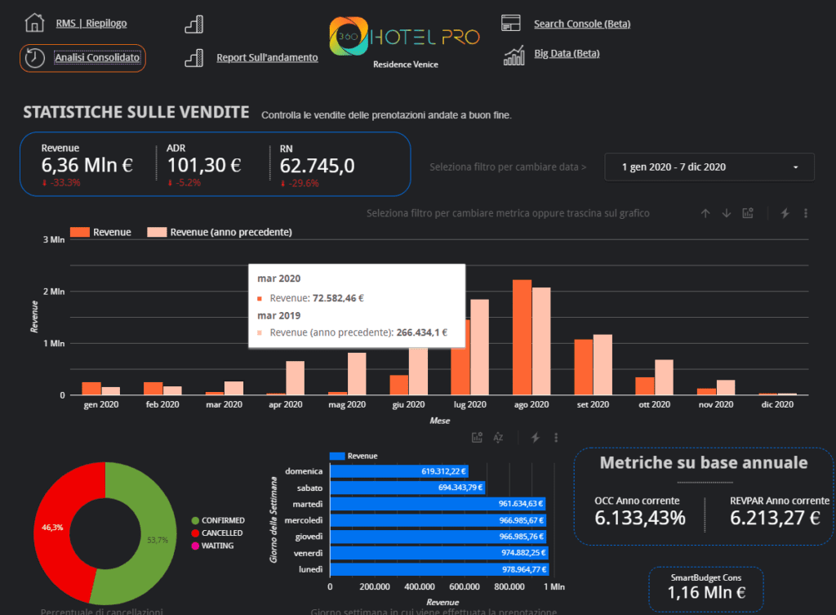Toggle CANCELLED entry in donut chart legend
Screen dimensions: 836x615
(217, 533)
